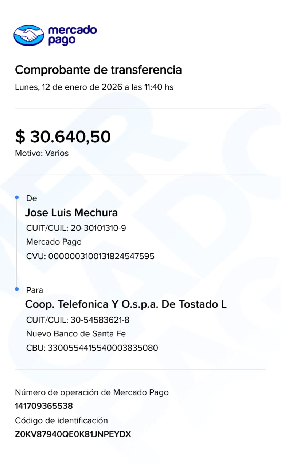Click the mercado pago wordmark text
This screenshot has height=466, width=281.
tap(72, 35)
